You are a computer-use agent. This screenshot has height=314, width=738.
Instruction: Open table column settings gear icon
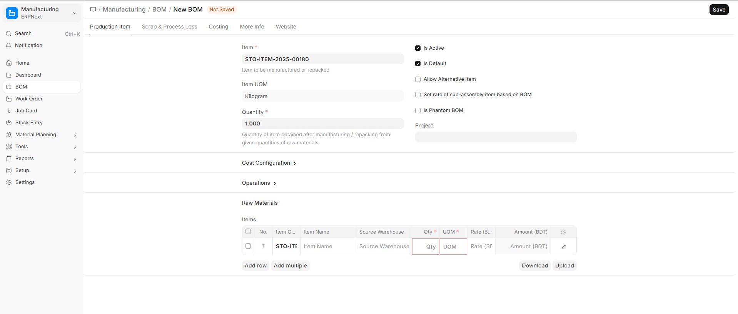[x=563, y=232]
